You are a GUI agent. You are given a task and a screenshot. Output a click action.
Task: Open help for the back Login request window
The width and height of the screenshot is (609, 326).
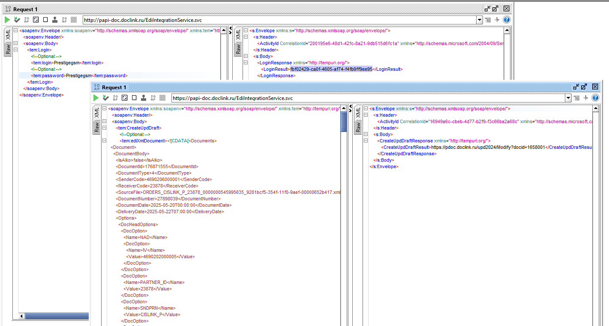507,20
